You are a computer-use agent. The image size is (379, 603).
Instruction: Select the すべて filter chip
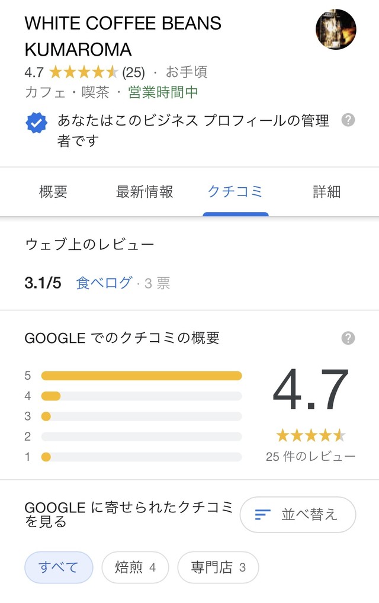coord(59,567)
